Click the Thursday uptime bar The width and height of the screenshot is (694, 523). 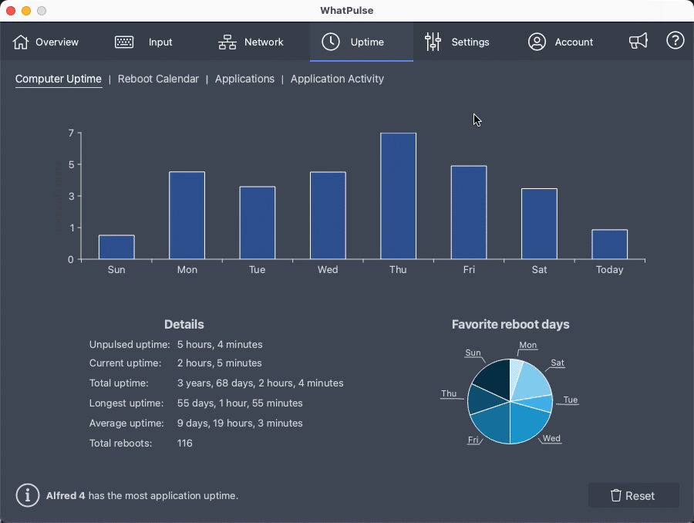coord(398,195)
